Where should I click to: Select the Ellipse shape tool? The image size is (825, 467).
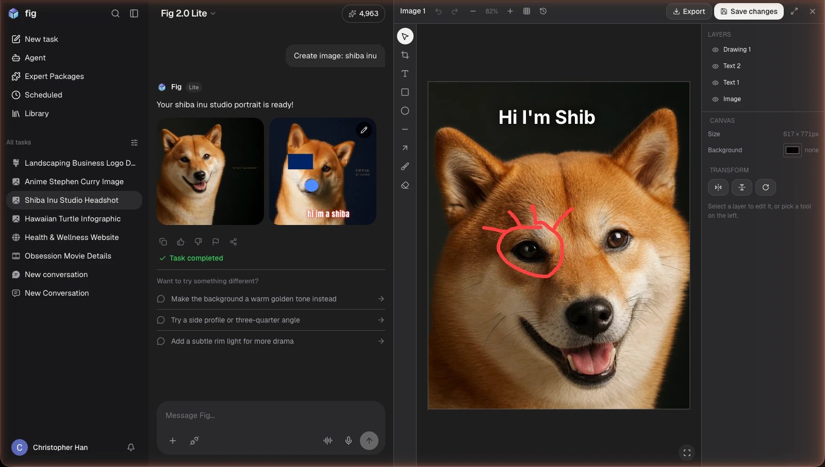(x=405, y=111)
